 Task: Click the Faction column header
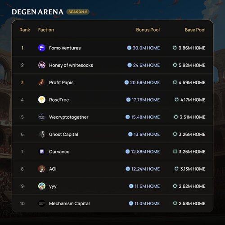(x=46, y=30)
